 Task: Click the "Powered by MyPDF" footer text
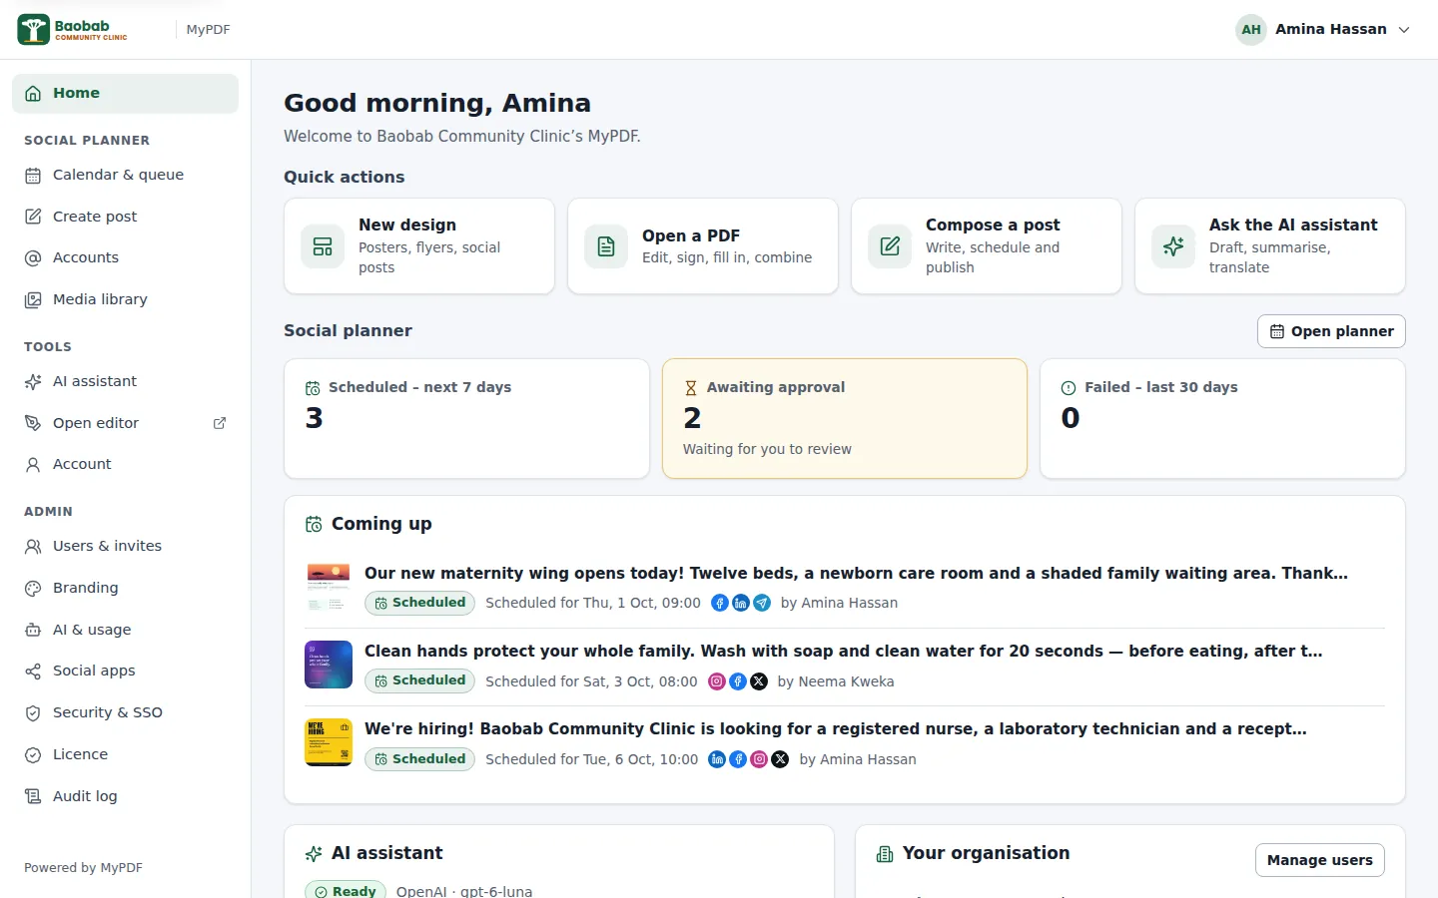point(83,868)
